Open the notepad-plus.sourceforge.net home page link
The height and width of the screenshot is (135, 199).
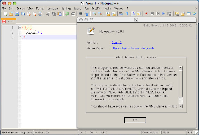tap(133, 48)
